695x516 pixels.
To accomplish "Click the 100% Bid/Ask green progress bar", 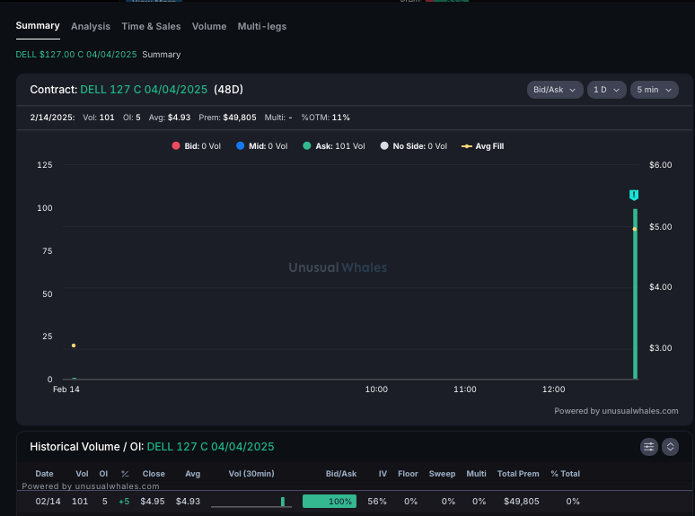I will [330, 501].
